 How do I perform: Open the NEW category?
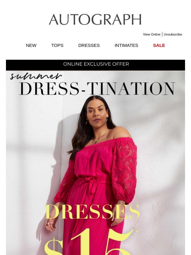coord(31,45)
